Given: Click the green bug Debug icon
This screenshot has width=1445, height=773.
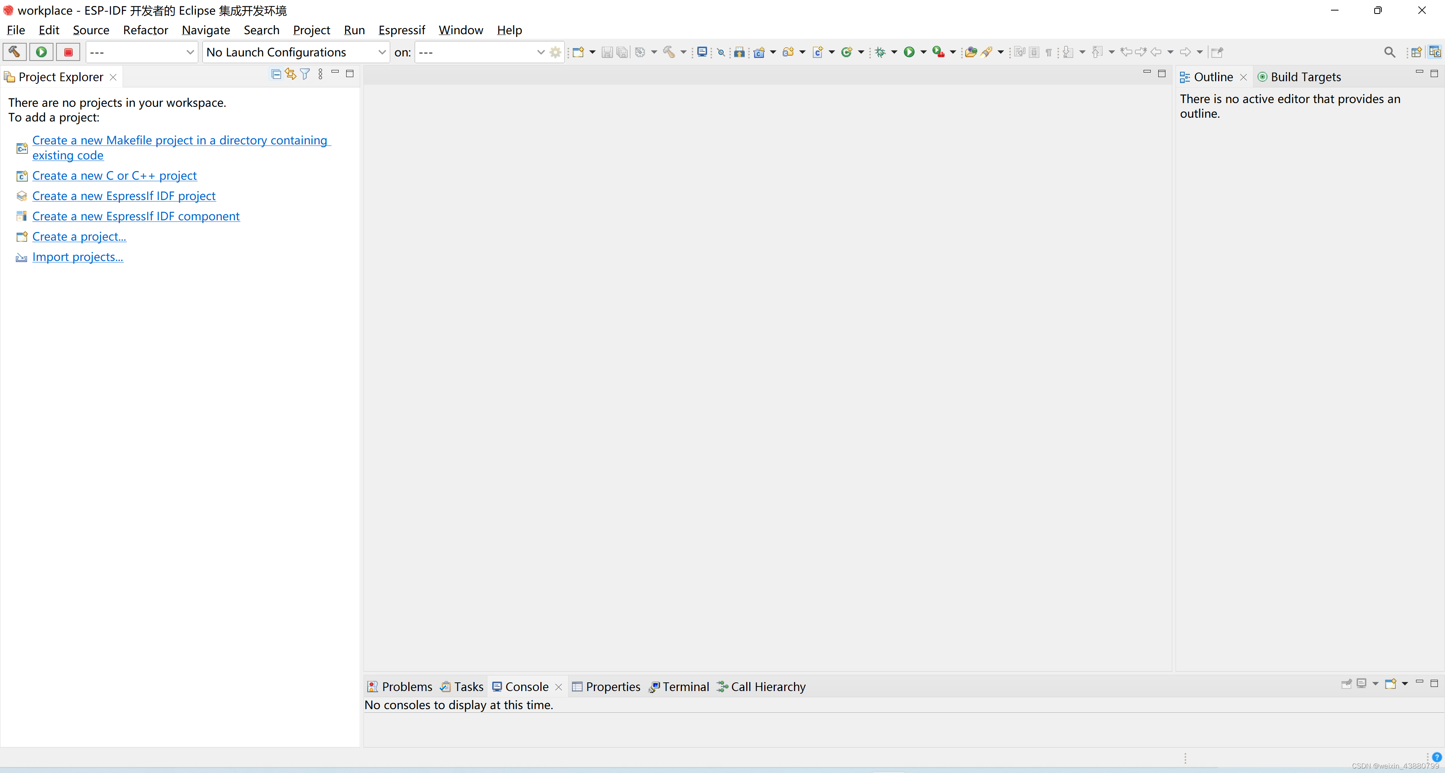Looking at the screenshot, I should pos(880,52).
